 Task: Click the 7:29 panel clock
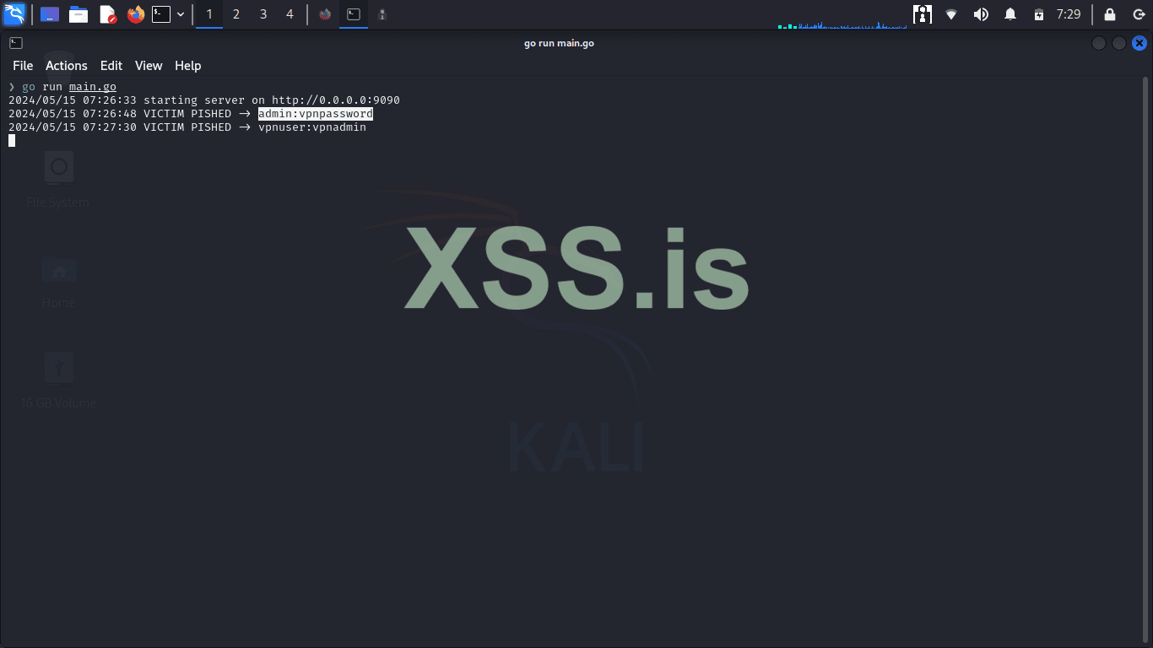[x=1069, y=14]
